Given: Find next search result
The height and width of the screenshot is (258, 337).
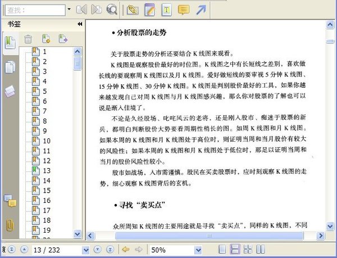Looking at the screenshot, I should point(97,10).
